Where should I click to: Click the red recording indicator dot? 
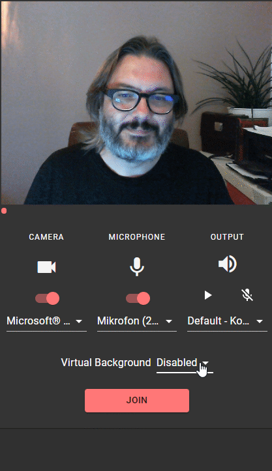click(x=4, y=210)
